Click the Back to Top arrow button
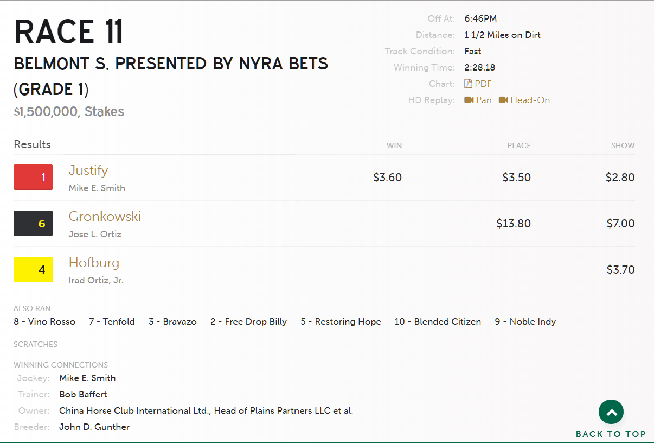This screenshot has width=654, height=443. [x=611, y=413]
